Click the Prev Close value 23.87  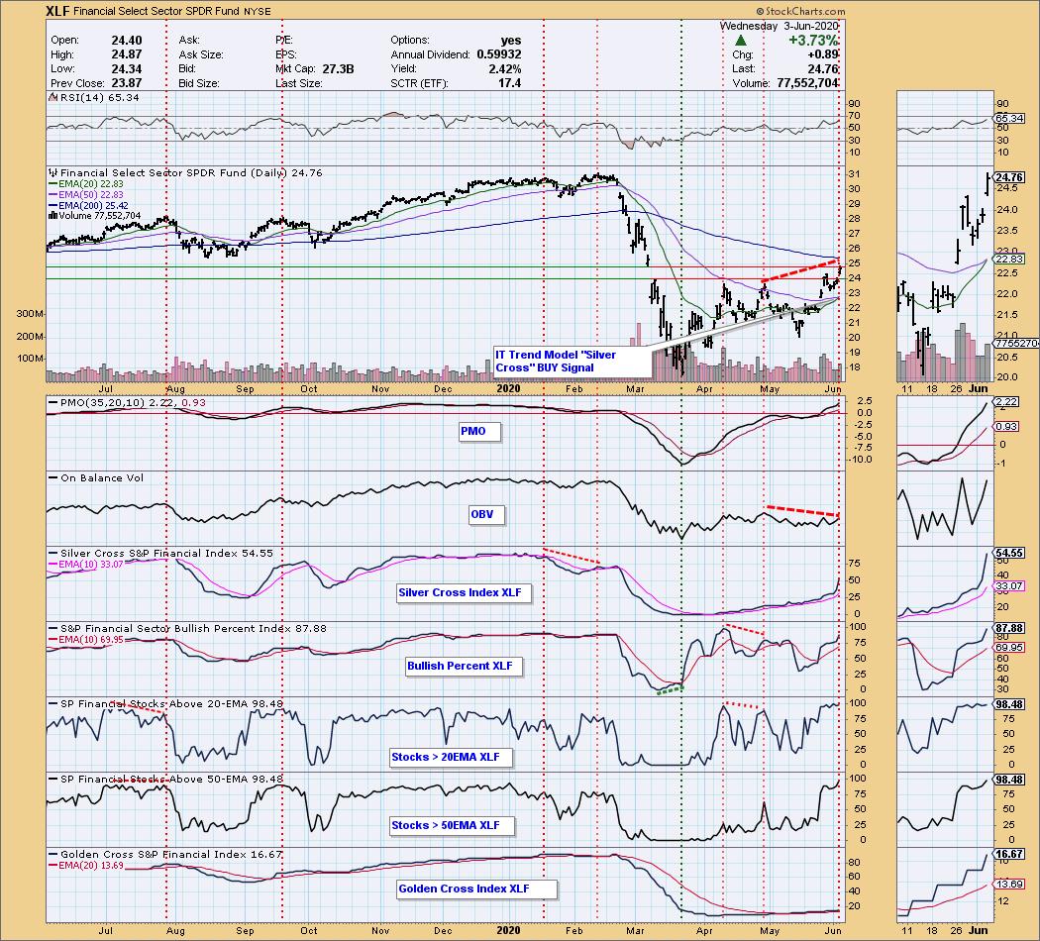[x=126, y=83]
